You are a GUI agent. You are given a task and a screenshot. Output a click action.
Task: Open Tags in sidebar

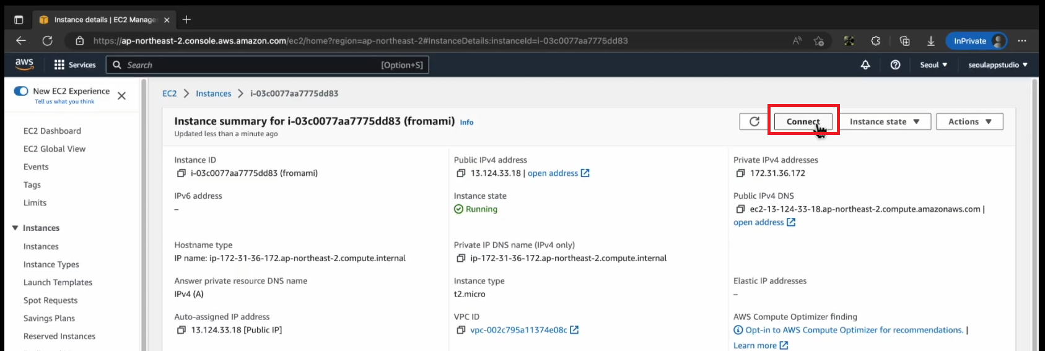(x=32, y=184)
